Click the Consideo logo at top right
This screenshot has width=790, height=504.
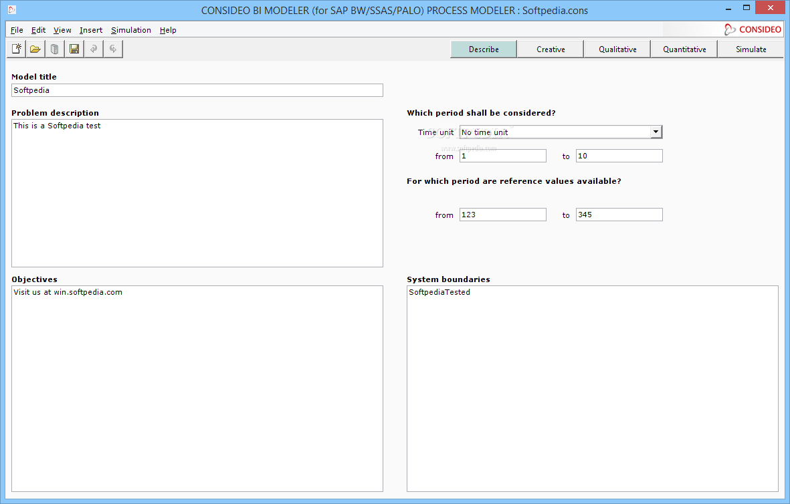pyautogui.click(x=753, y=29)
